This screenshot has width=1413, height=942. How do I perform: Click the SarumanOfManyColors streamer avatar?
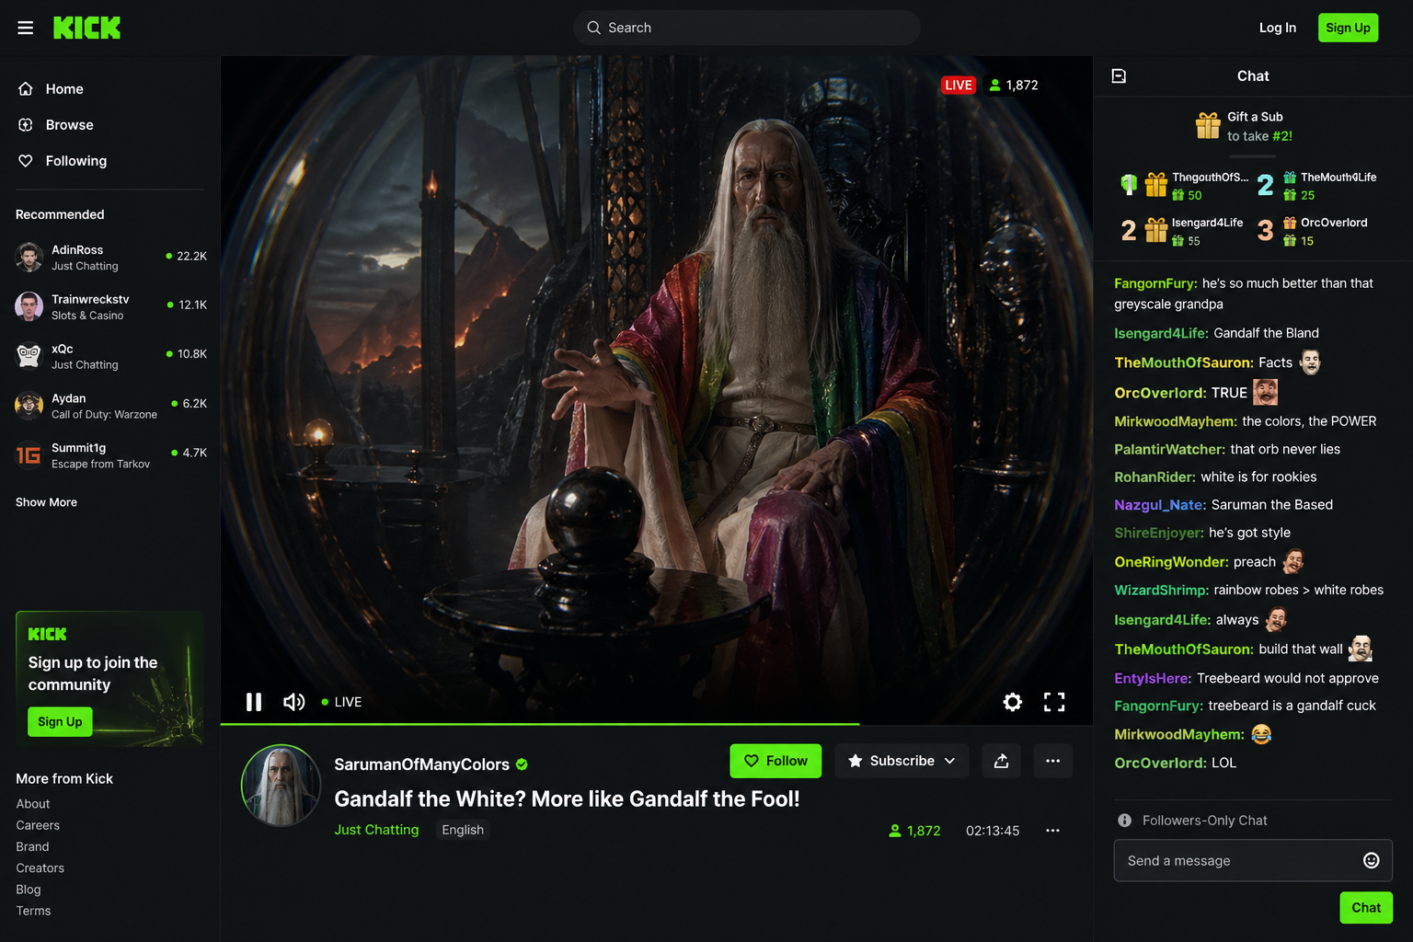click(x=281, y=786)
